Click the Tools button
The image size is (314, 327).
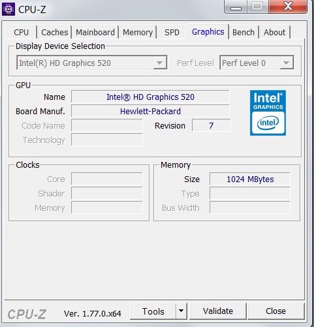point(153,311)
